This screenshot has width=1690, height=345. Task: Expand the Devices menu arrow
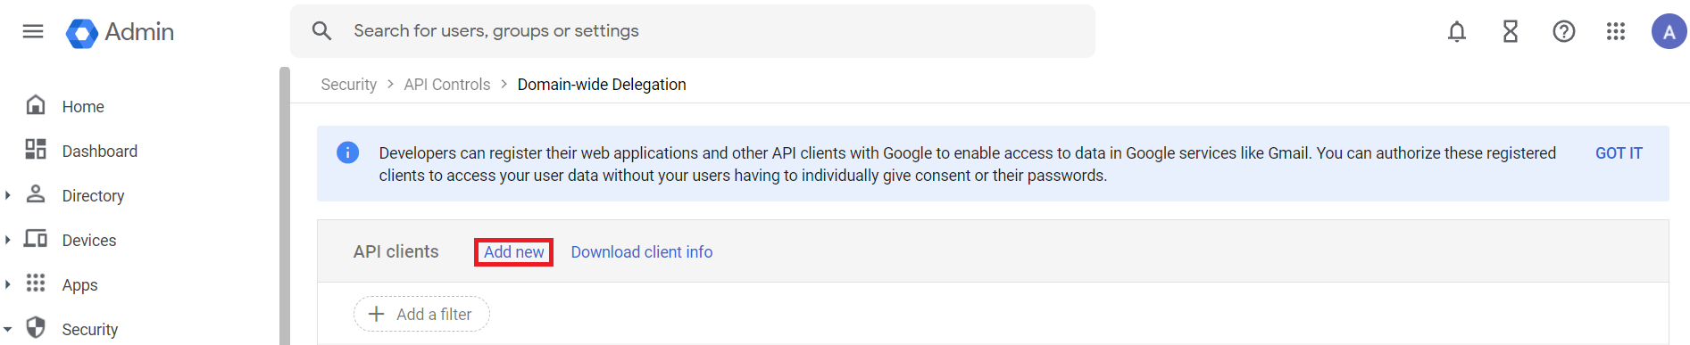(8, 239)
